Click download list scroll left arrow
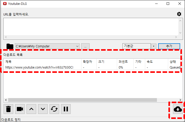 tap(6, 100)
